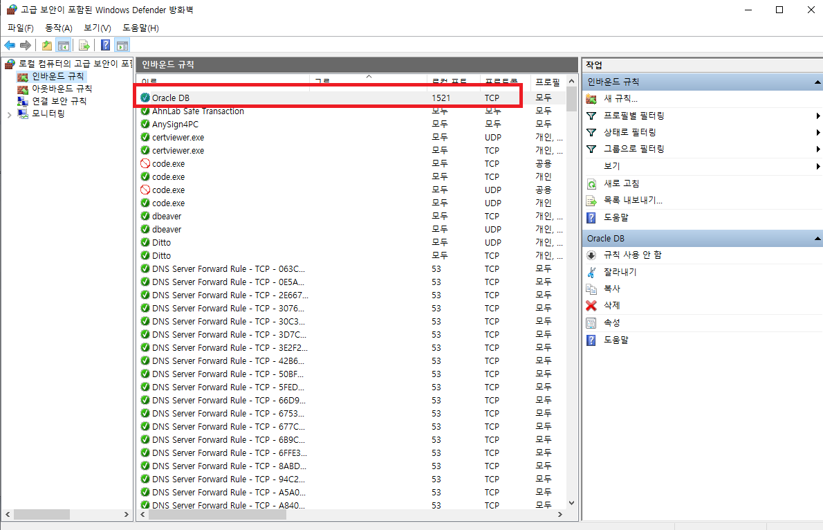This screenshot has width=823, height=530.
Task: Click the rule list scroll-down arrow
Action: 571,503
